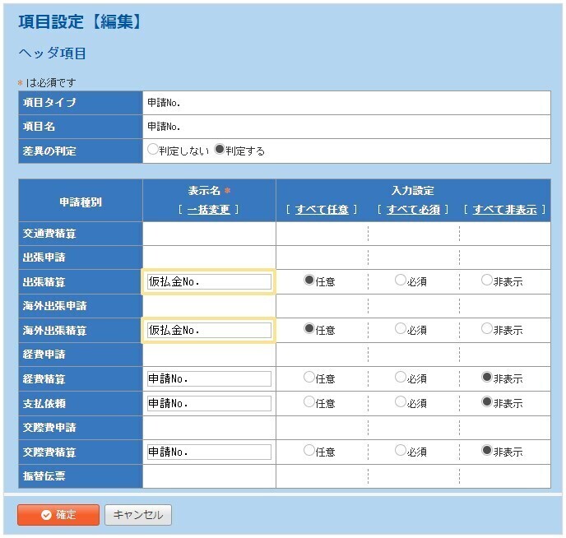Set 出張精算 to 非表示

click(487, 281)
